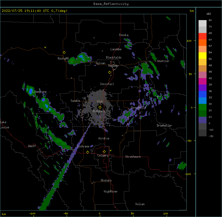This screenshot has width=222, height=217.
Task: Pick the slate purple 0-10 dBZ legend swatch
Action: pyautogui.click(x=202, y=120)
